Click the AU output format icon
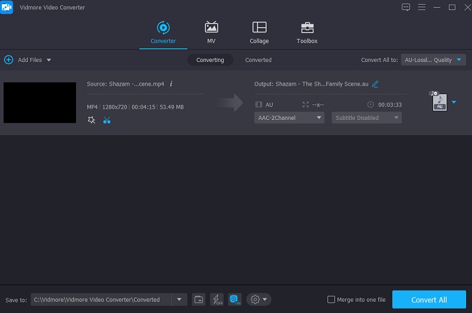This screenshot has width=472, height=313. coord(440,102)
